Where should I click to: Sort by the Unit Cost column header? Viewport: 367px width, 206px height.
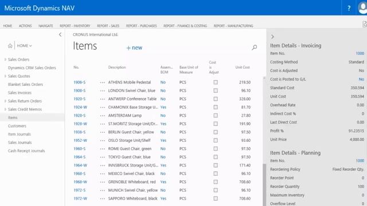click(243, 68)
